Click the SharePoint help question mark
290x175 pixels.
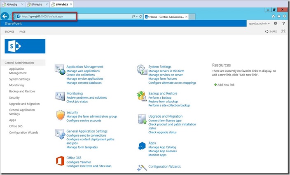(283, 24)
